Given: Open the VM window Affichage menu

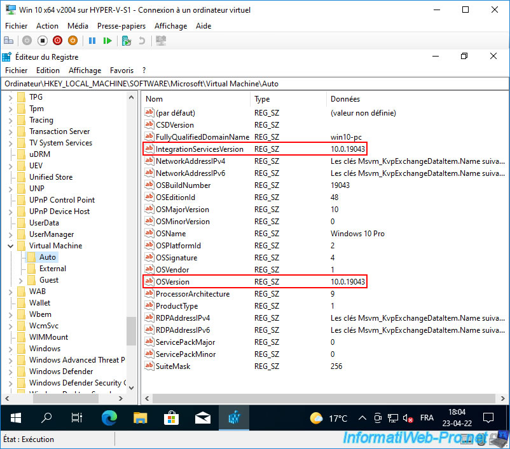Looking at the screenshot, I should point(171,26).
